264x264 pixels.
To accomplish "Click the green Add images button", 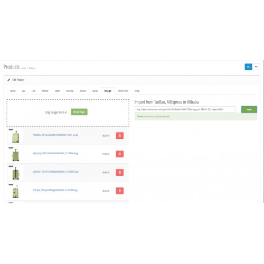I will tap(79, 112).
